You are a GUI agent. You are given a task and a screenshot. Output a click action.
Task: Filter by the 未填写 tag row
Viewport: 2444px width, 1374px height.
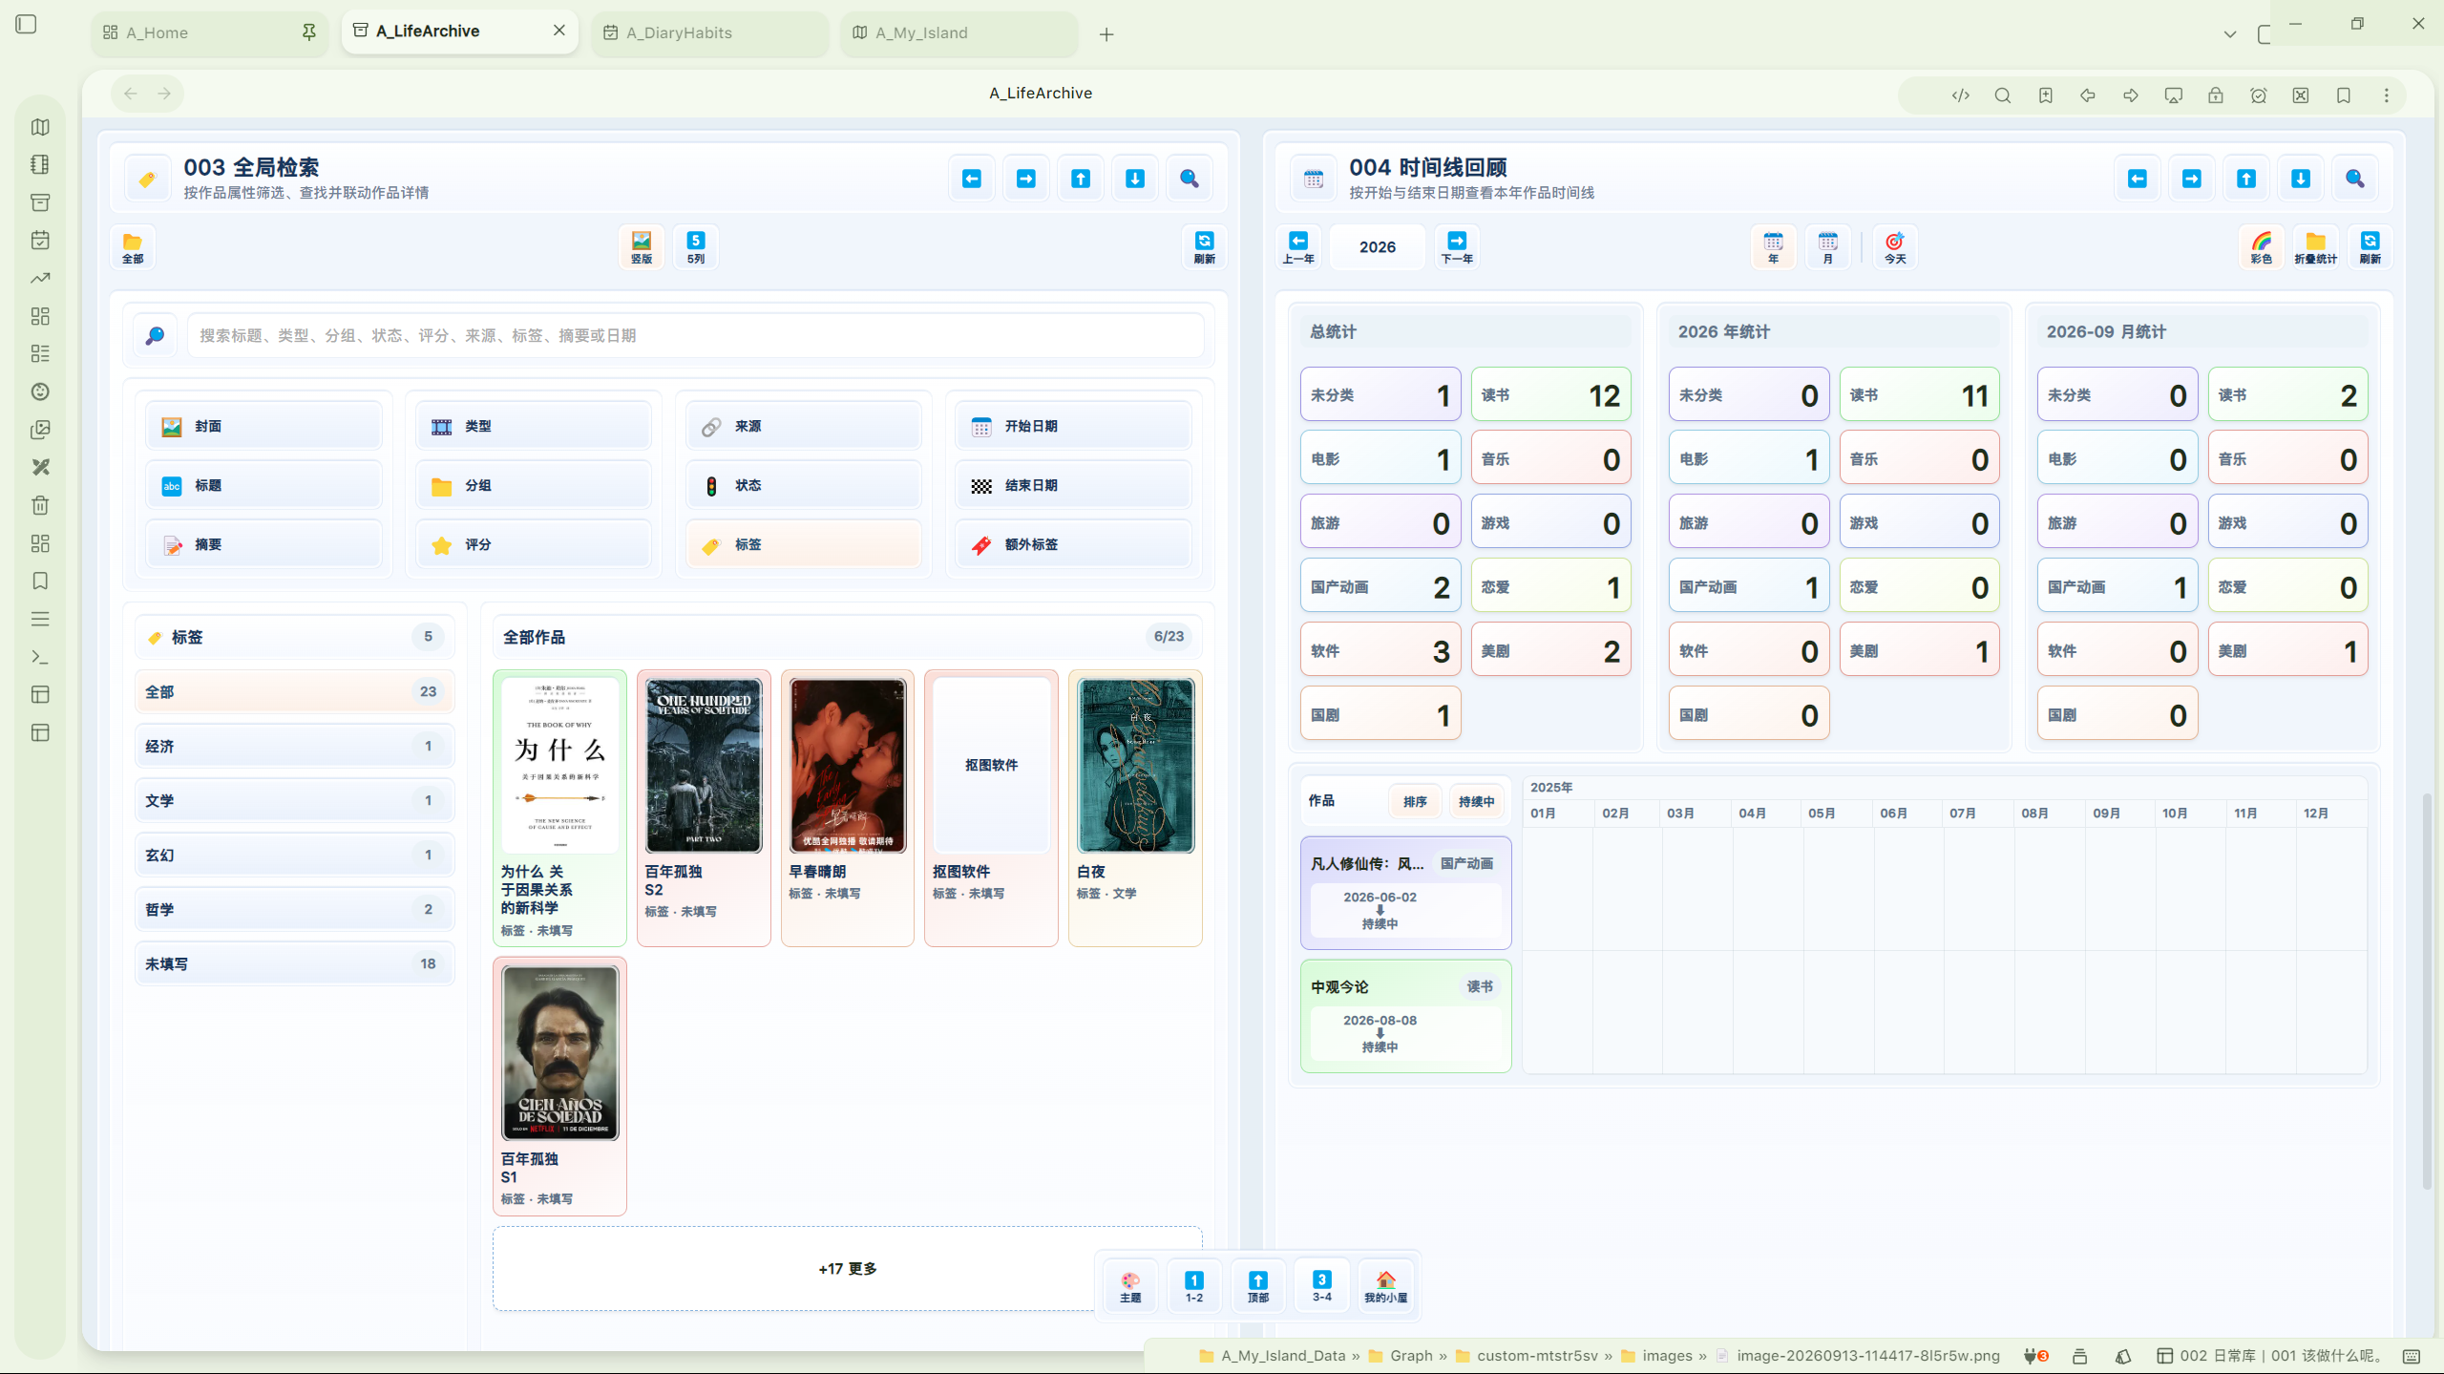click(294, 963)
